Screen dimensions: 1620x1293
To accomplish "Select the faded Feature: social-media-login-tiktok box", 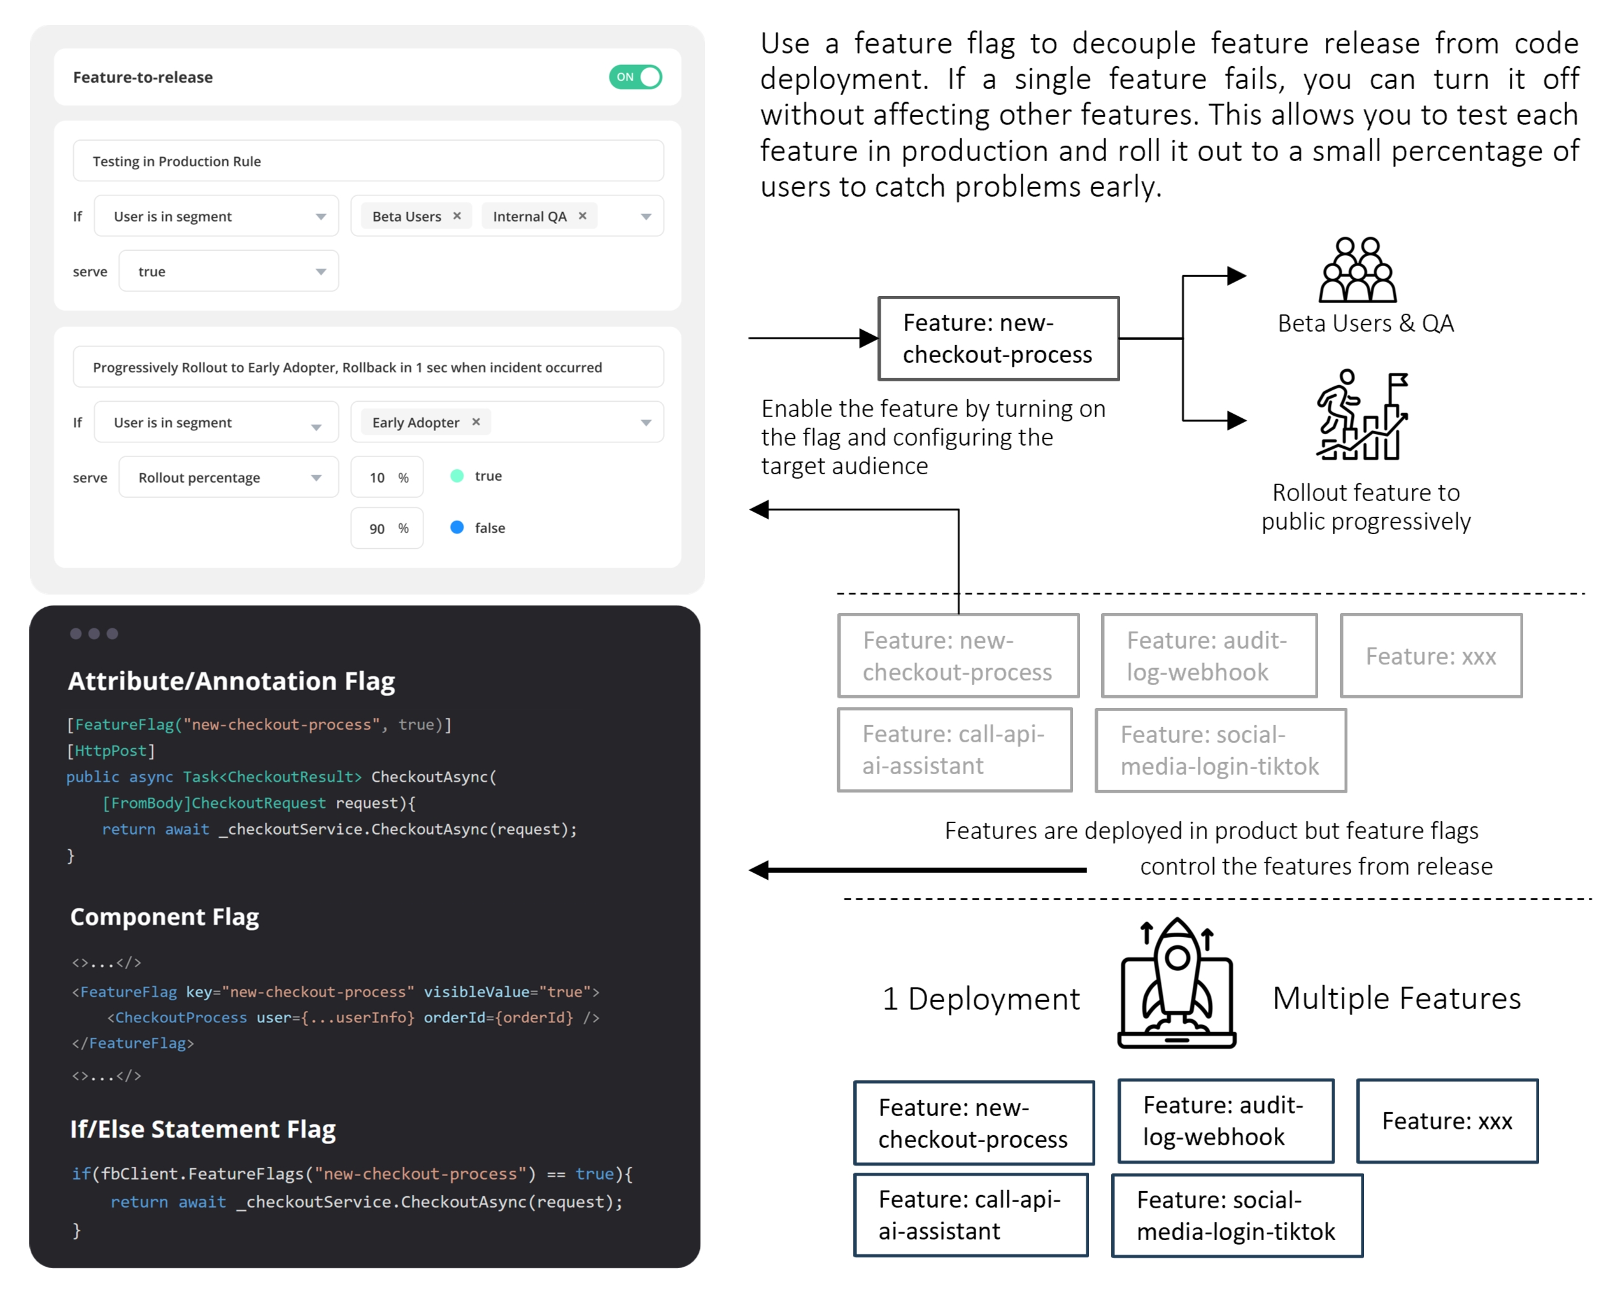I will coord(1220,751).
